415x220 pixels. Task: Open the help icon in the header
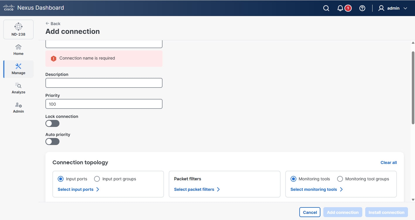[362, 8]
